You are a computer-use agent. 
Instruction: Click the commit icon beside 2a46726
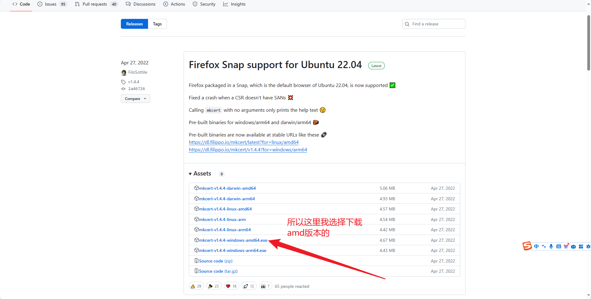[x=123, y=89]
